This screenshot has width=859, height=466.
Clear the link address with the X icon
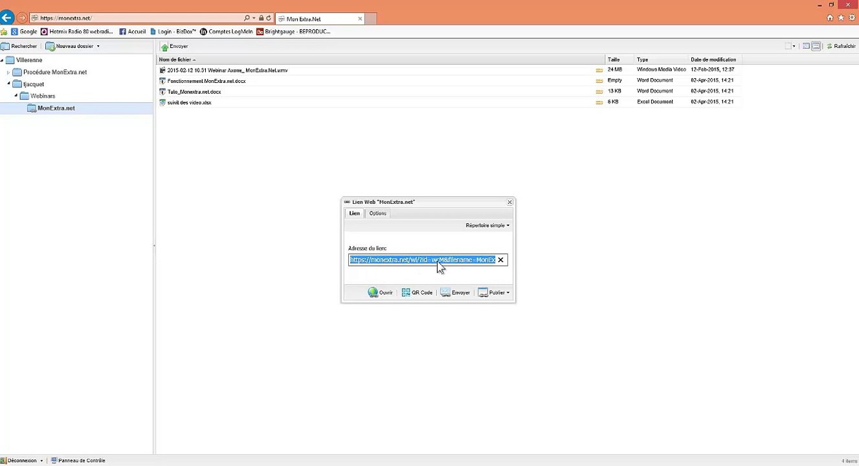coord(500,260)
